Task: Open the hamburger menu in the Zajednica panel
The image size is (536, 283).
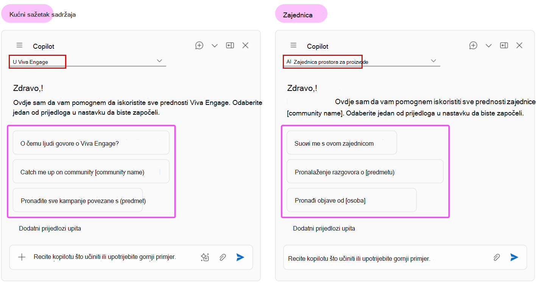Action: coord(293,46)
